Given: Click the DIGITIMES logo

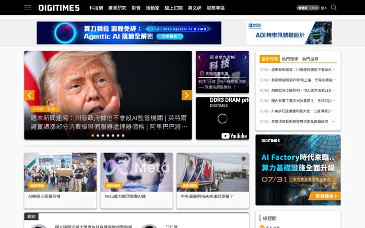Looking at the screenshot, I should click(x=59, y=8).
